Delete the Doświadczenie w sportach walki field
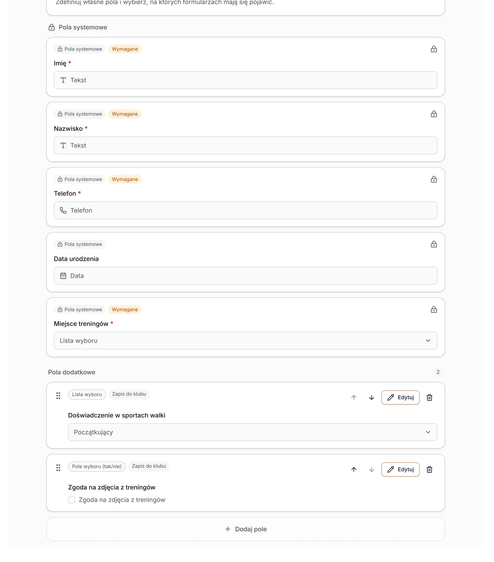494x562 pixels. coord(429,397)
